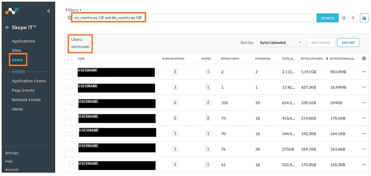371x176 pixels.
Task: Go back using Skope IT arrow
Action: coord(7,28)
